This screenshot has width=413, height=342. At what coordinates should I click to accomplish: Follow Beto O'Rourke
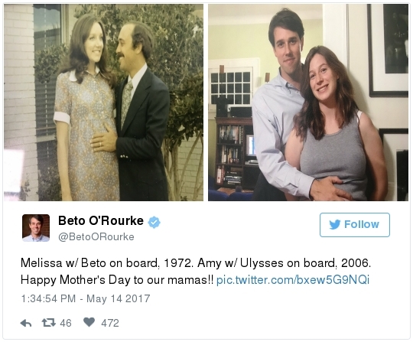pyautogui.click(x=355, y=225)
